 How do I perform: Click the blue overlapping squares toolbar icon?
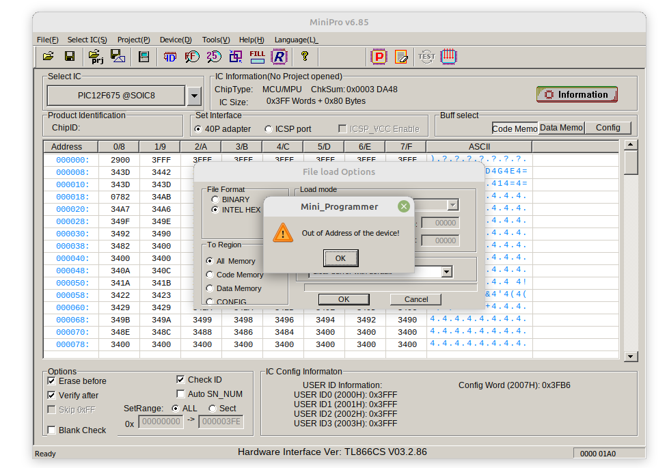(x=235, y=57)
